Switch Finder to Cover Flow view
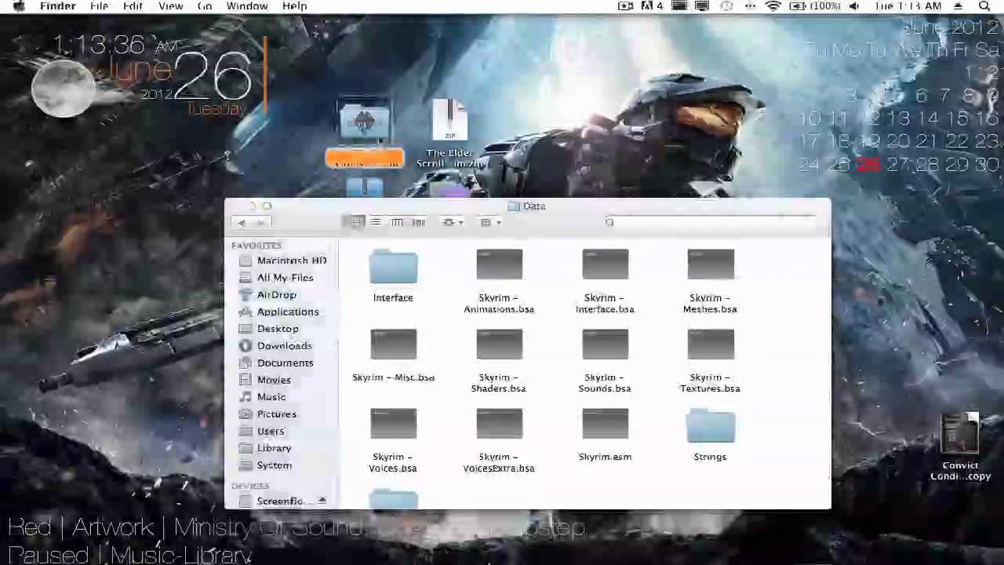 point(418,222)
